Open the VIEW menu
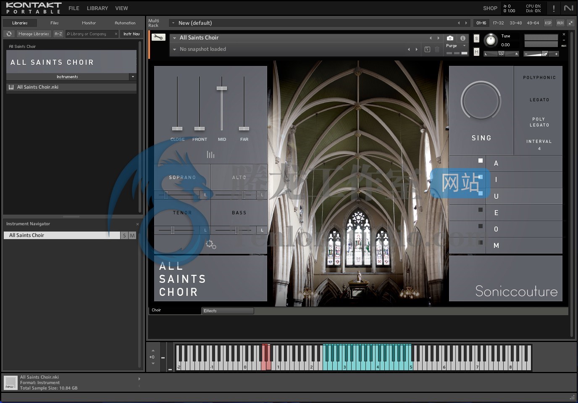This screenshot has width=578, height=403. tap(122, 8)
